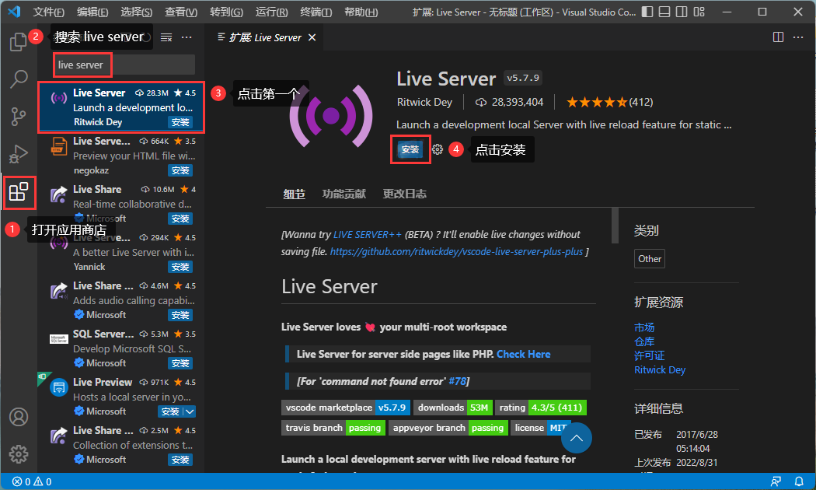816x490 pixels.
Task: Open the Source Control view
Action: click(19, 116)
